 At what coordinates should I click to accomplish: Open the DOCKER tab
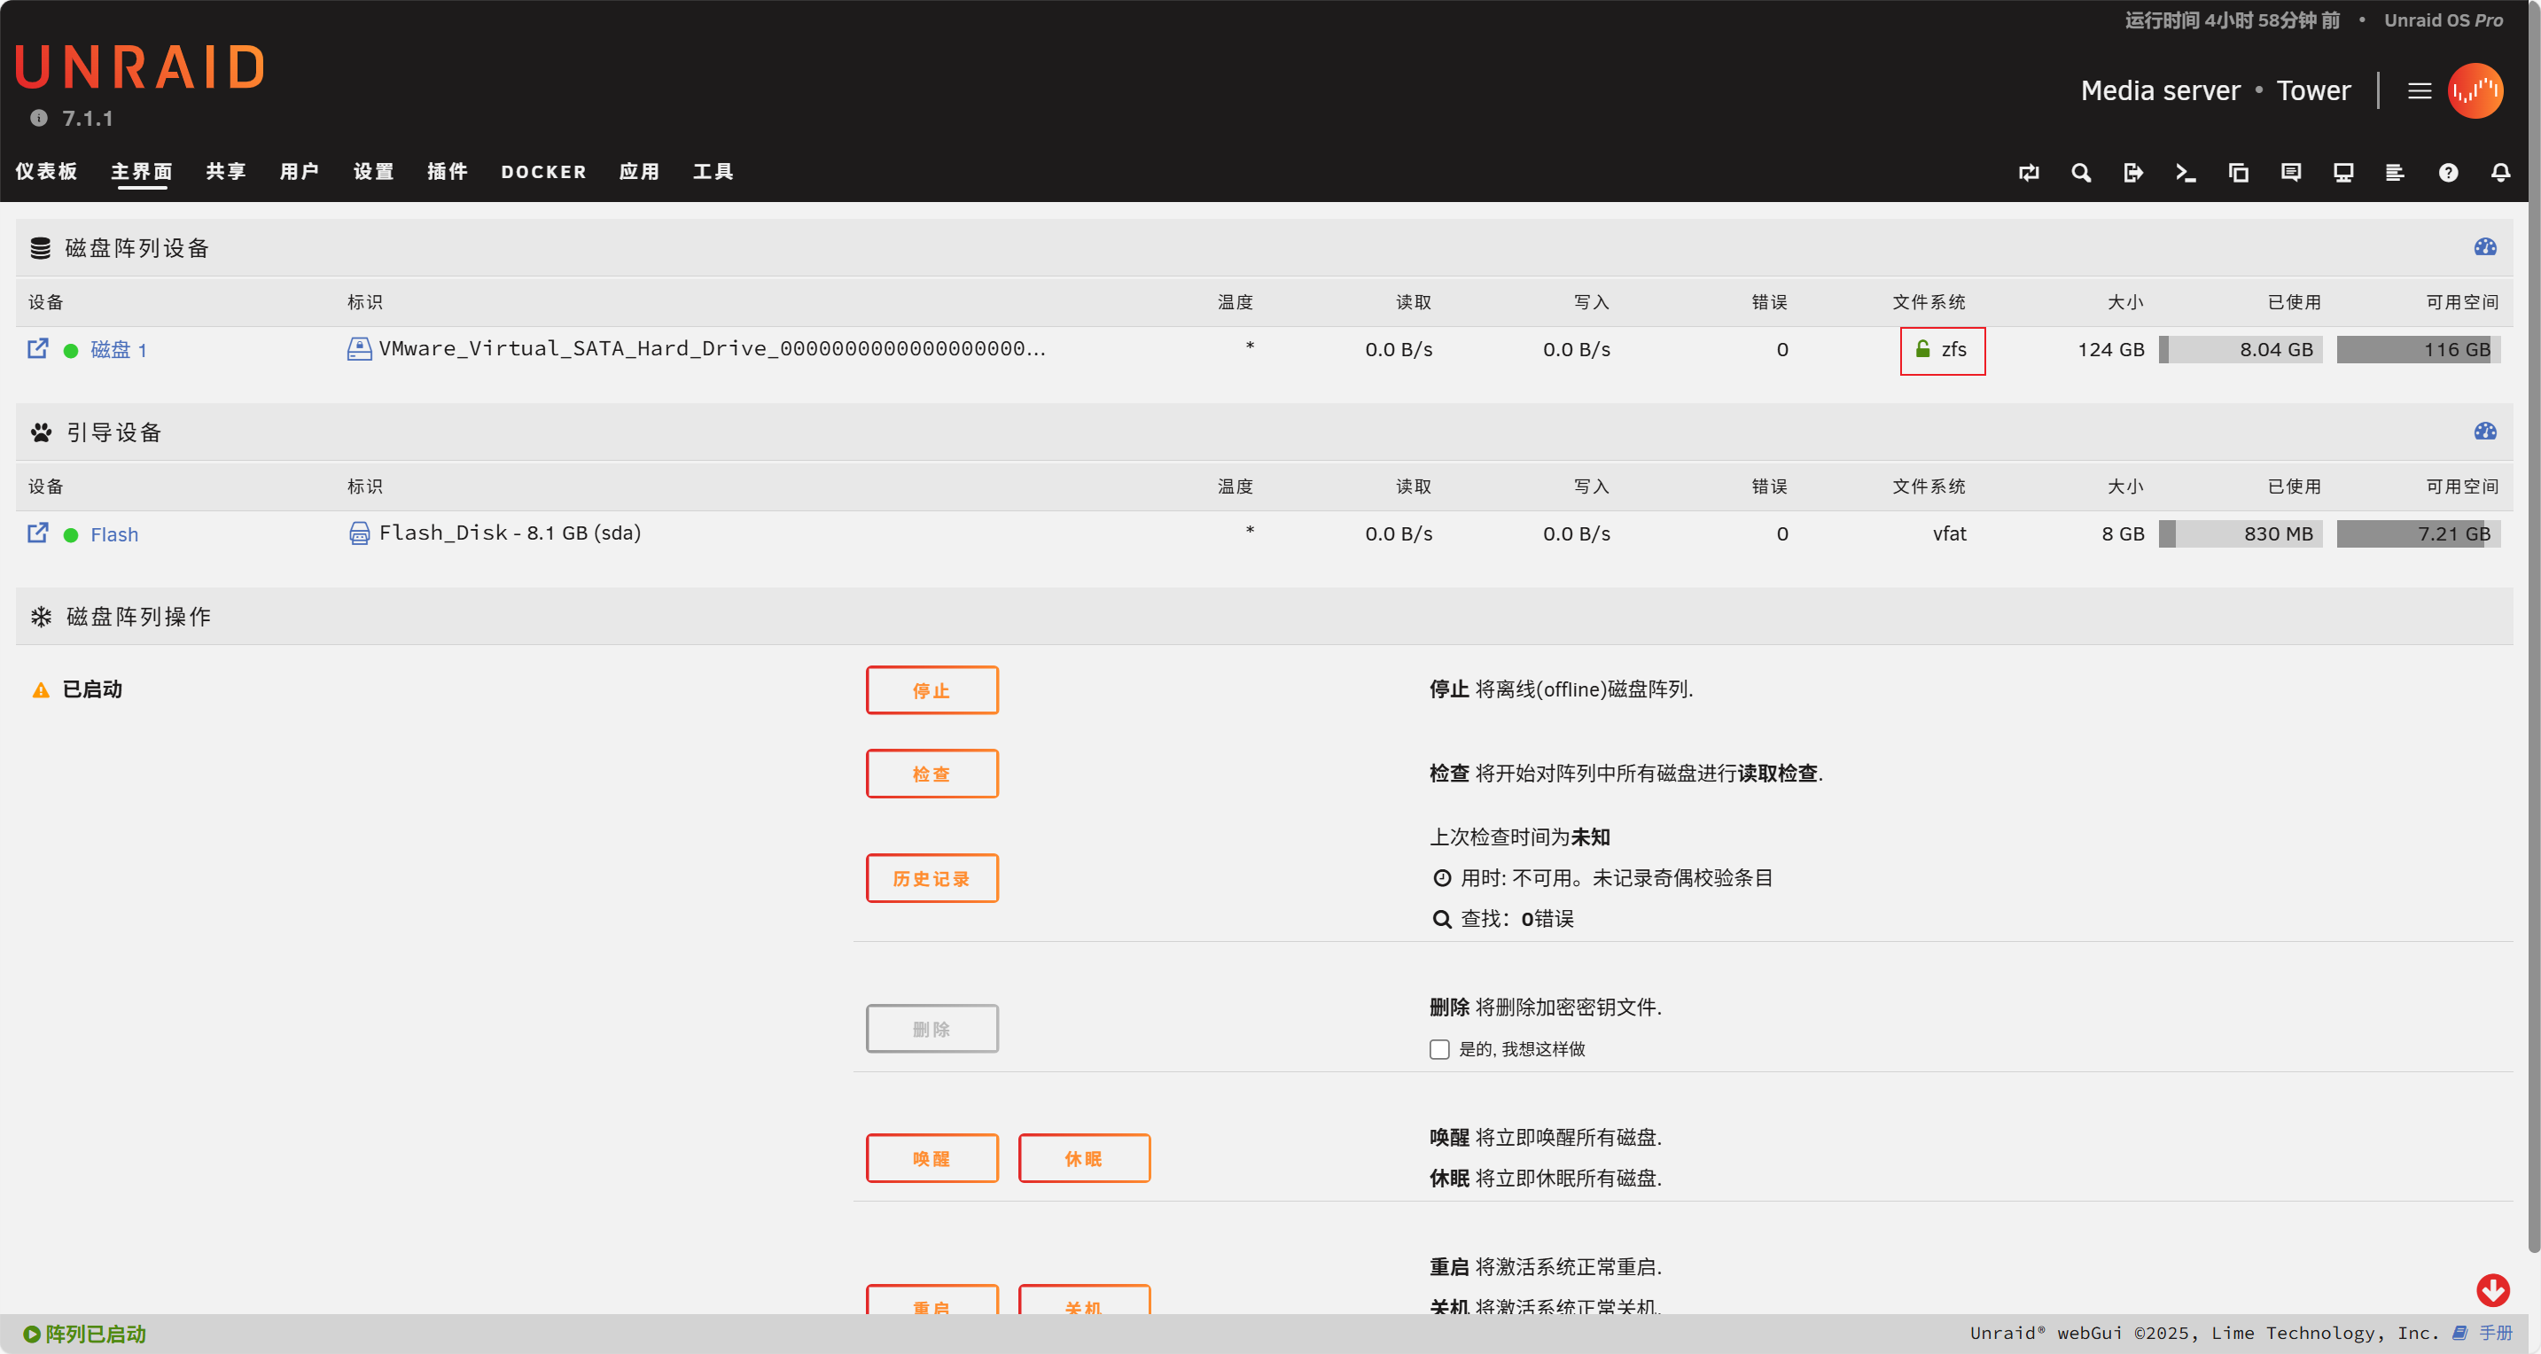[543, 172]
